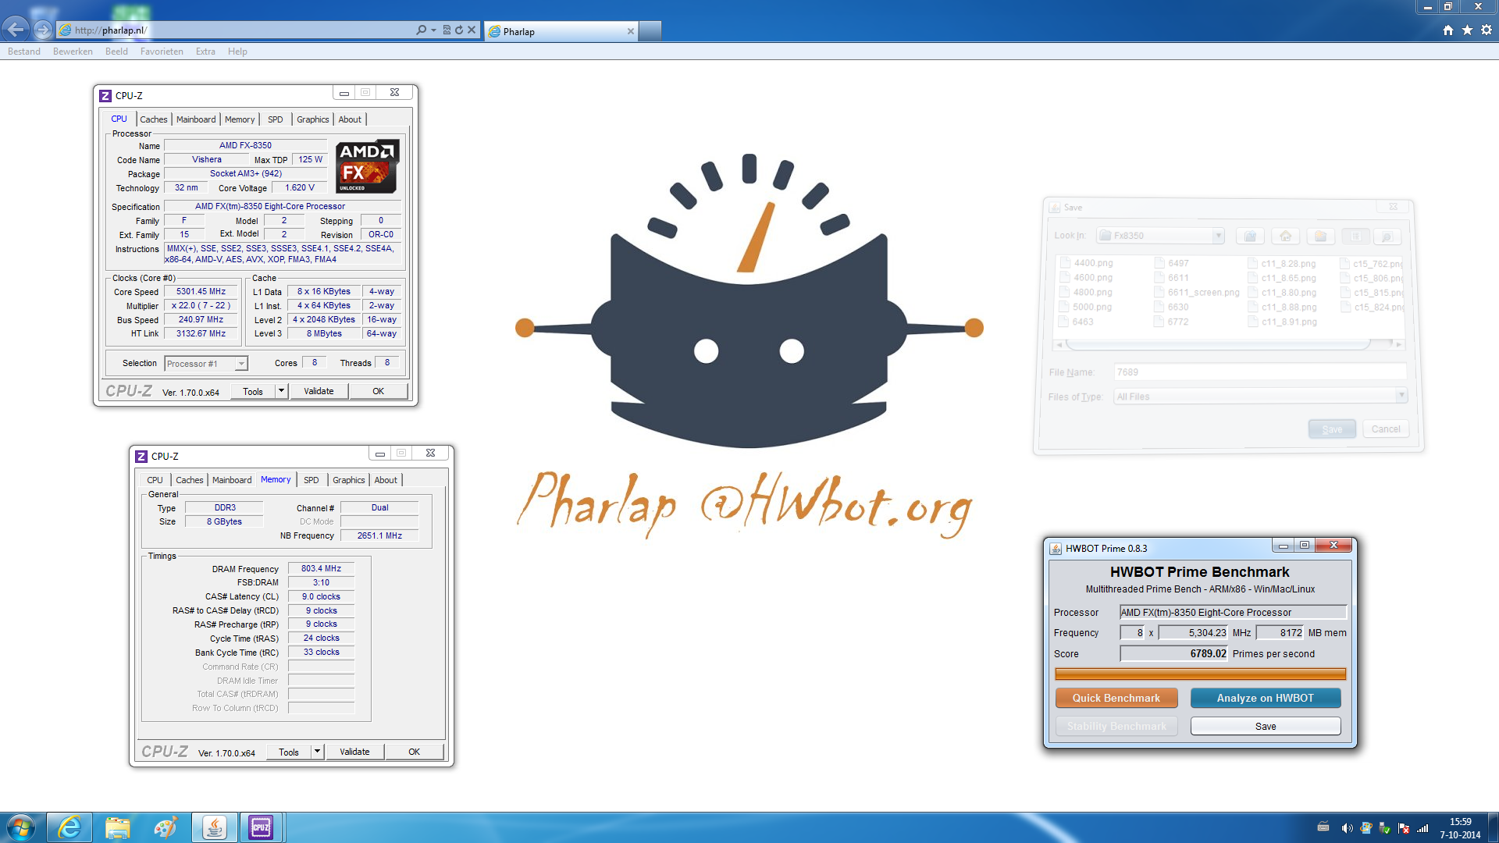Click Home folder icon in Save dialog
Viewport: 1499px width, 843px height.
coord(1286,236)
